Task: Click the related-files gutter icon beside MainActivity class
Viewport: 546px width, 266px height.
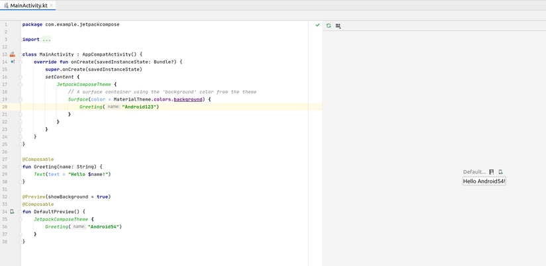Action: (12, 54)
